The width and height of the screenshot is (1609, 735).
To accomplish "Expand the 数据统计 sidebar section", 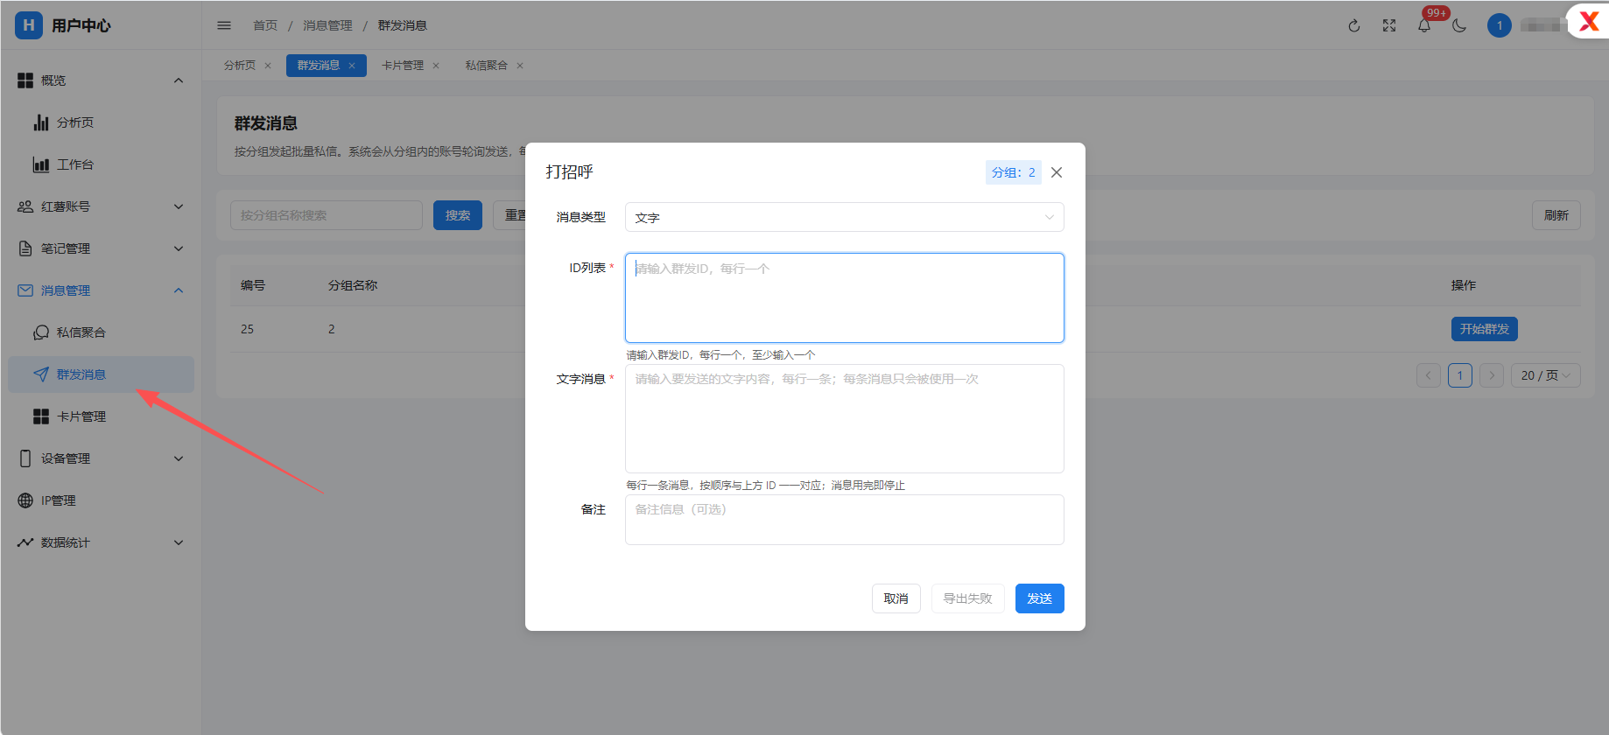I will pyautogui.click(x=101, y=542).
